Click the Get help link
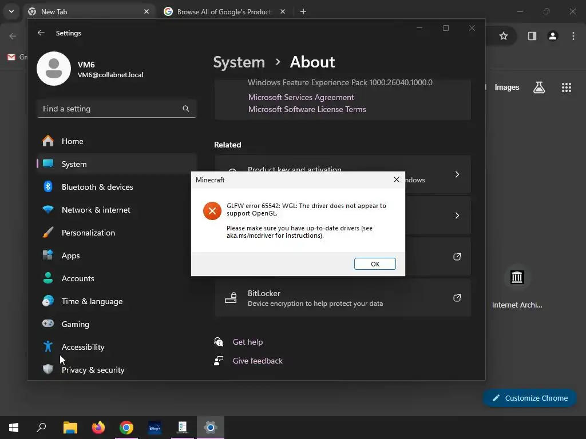This screenshot has width=586, height=439. pos(248,342)
